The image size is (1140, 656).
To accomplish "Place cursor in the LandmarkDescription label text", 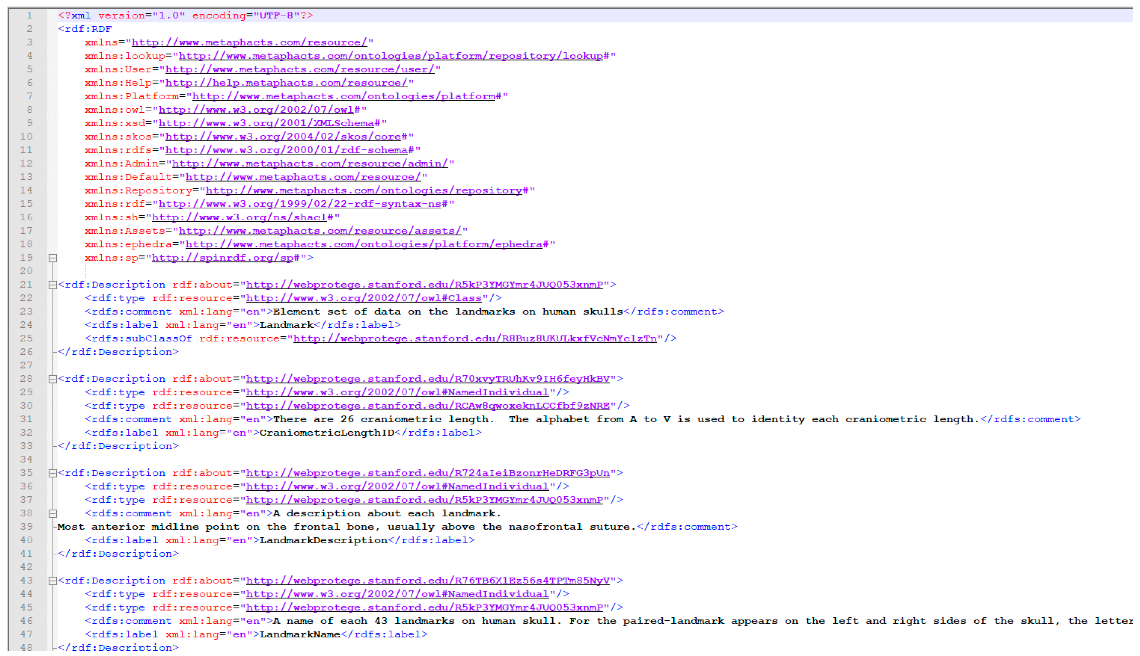I will 323,540.
